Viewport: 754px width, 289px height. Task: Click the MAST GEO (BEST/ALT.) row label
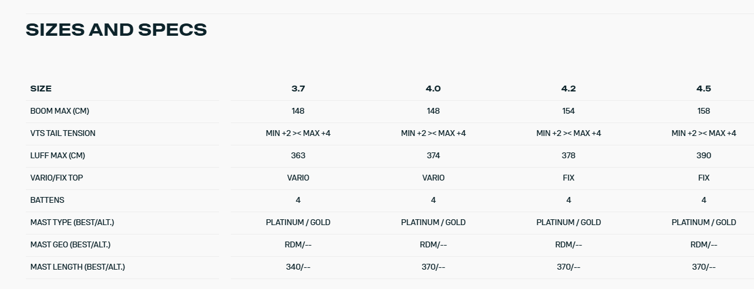[70, 244]
